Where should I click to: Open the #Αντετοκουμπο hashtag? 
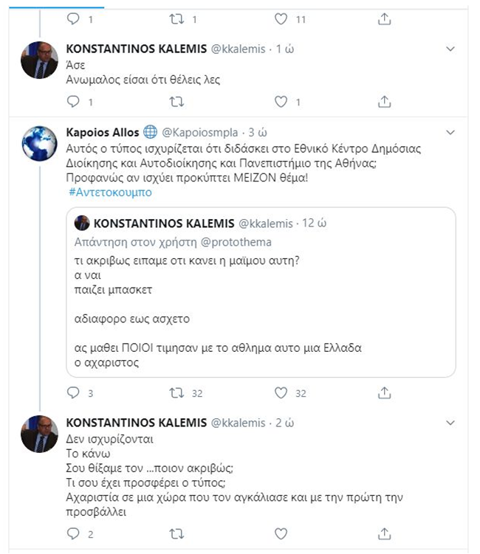coord(109,192)
